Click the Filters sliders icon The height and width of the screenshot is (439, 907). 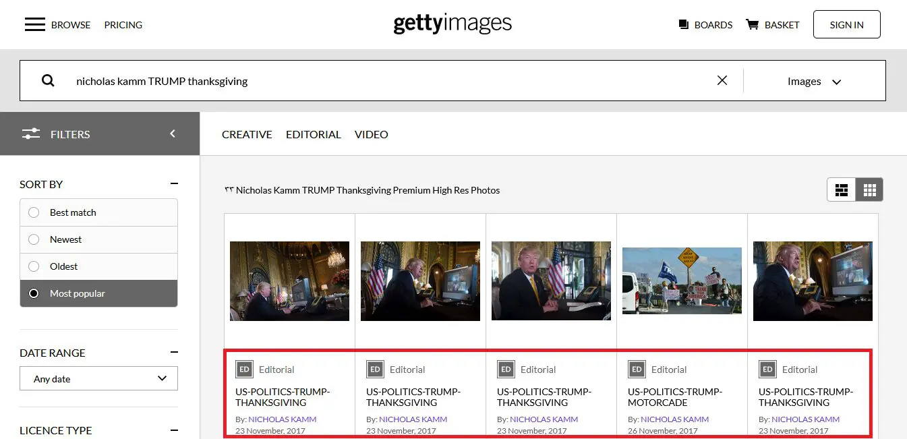tap(31, 134)
